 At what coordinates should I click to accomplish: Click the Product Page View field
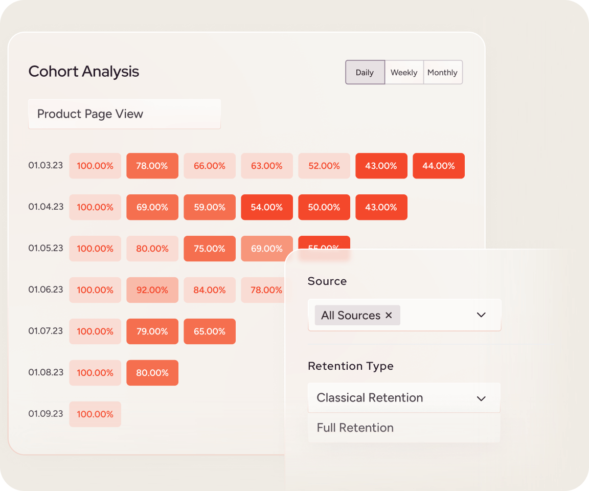124,114
